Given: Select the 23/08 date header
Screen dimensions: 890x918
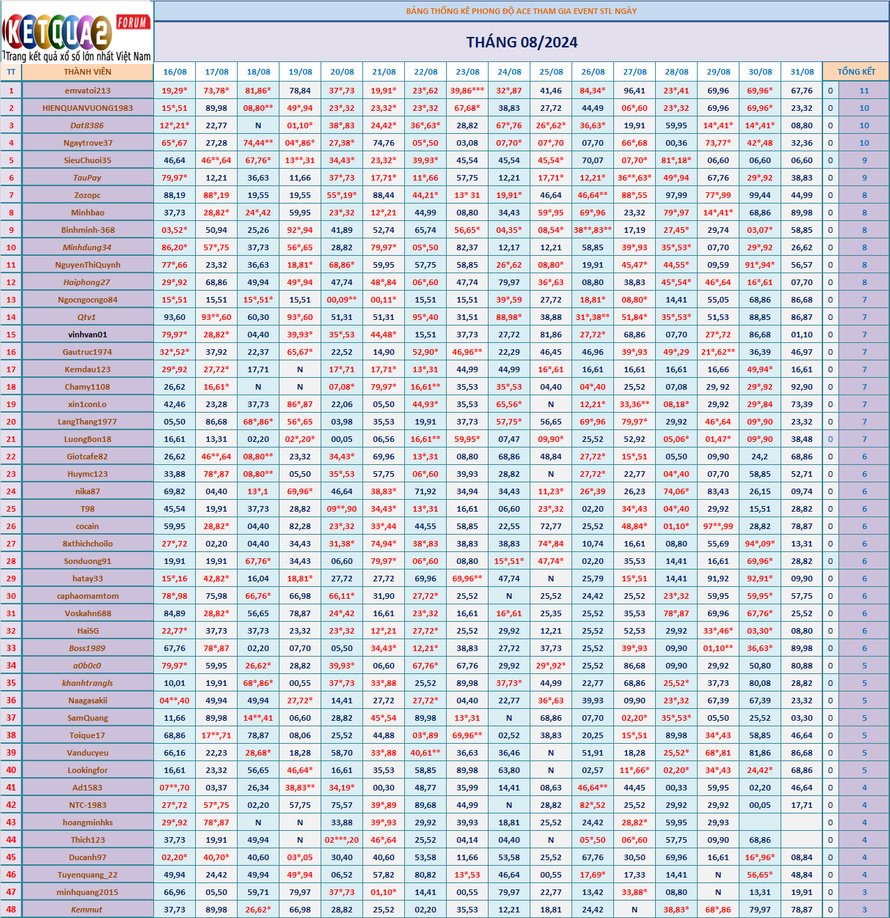Looking at the screenshot, I should pos(468,72).
